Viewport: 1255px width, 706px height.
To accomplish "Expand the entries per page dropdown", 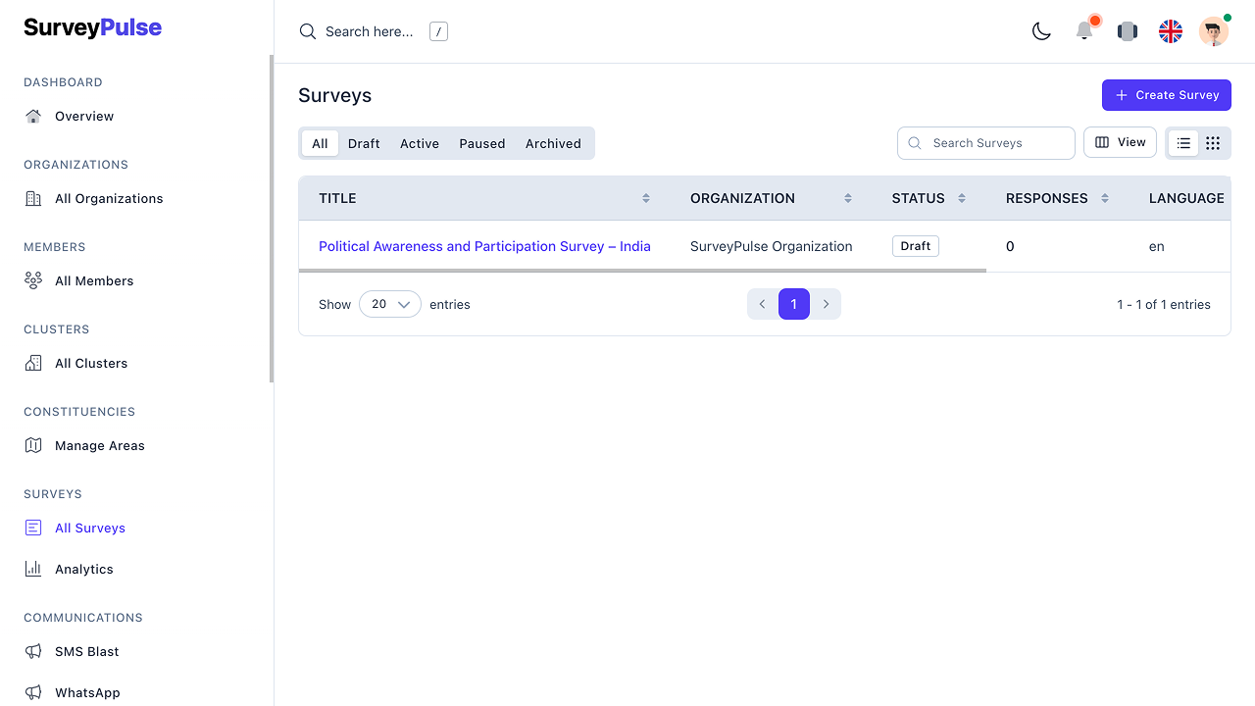I will point(390,304).
